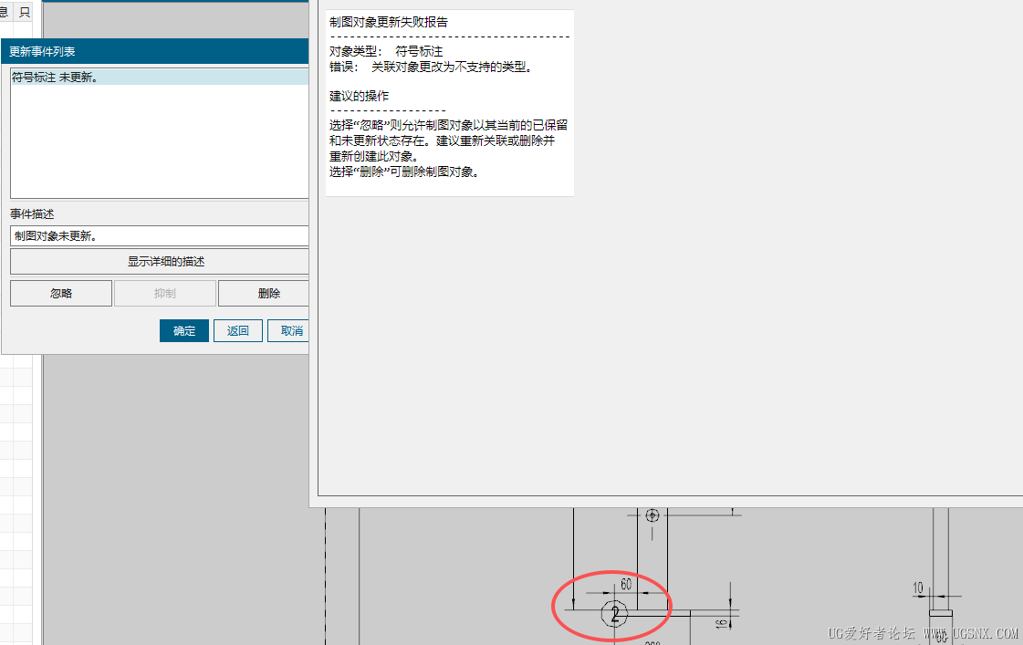
Task: Cancel with the 取消 button
Action: (x=288, y=330)
